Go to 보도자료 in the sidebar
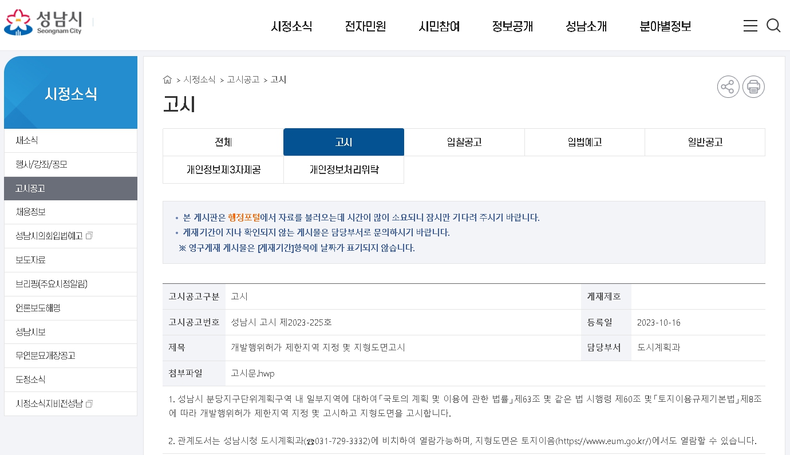 (30, 260)
